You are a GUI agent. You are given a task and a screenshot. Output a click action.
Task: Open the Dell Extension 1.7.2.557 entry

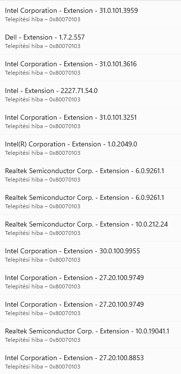click(90, 41)
